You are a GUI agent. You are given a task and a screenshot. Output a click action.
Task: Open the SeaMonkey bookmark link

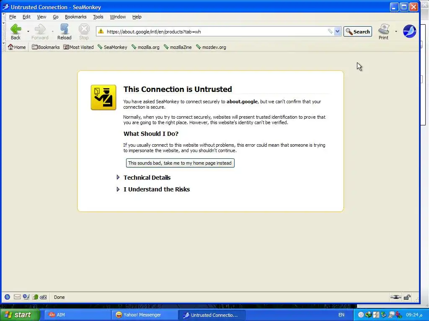(x=112, y=47)
